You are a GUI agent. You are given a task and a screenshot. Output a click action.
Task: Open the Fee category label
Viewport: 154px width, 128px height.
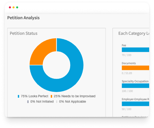pos(124,45)
